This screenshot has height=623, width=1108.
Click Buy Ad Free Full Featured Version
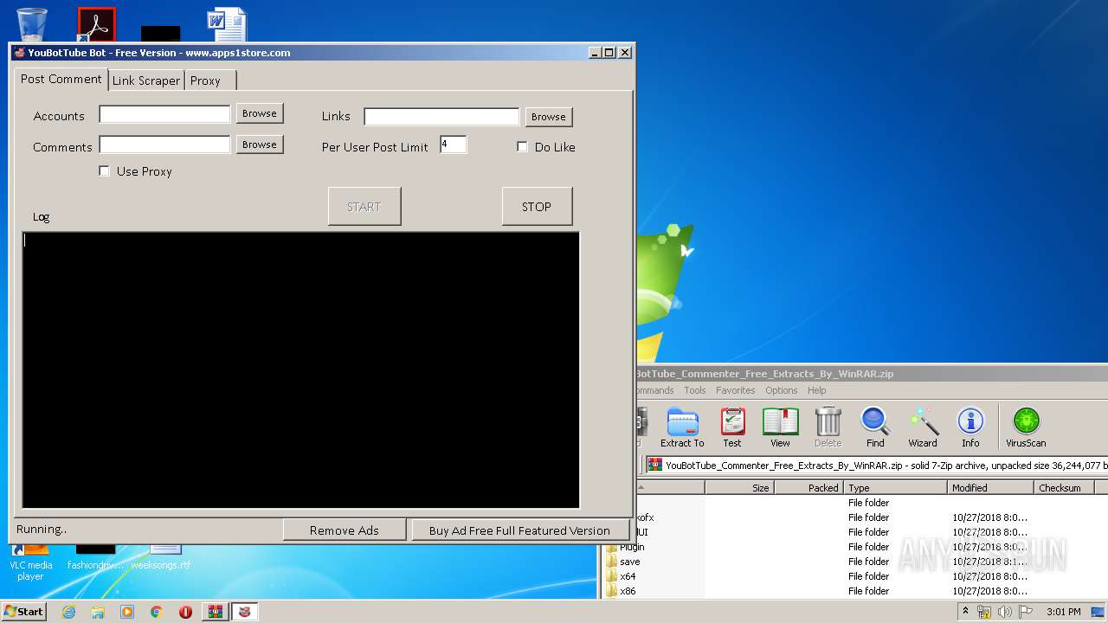pyautogui.click(x=519, y=530)
